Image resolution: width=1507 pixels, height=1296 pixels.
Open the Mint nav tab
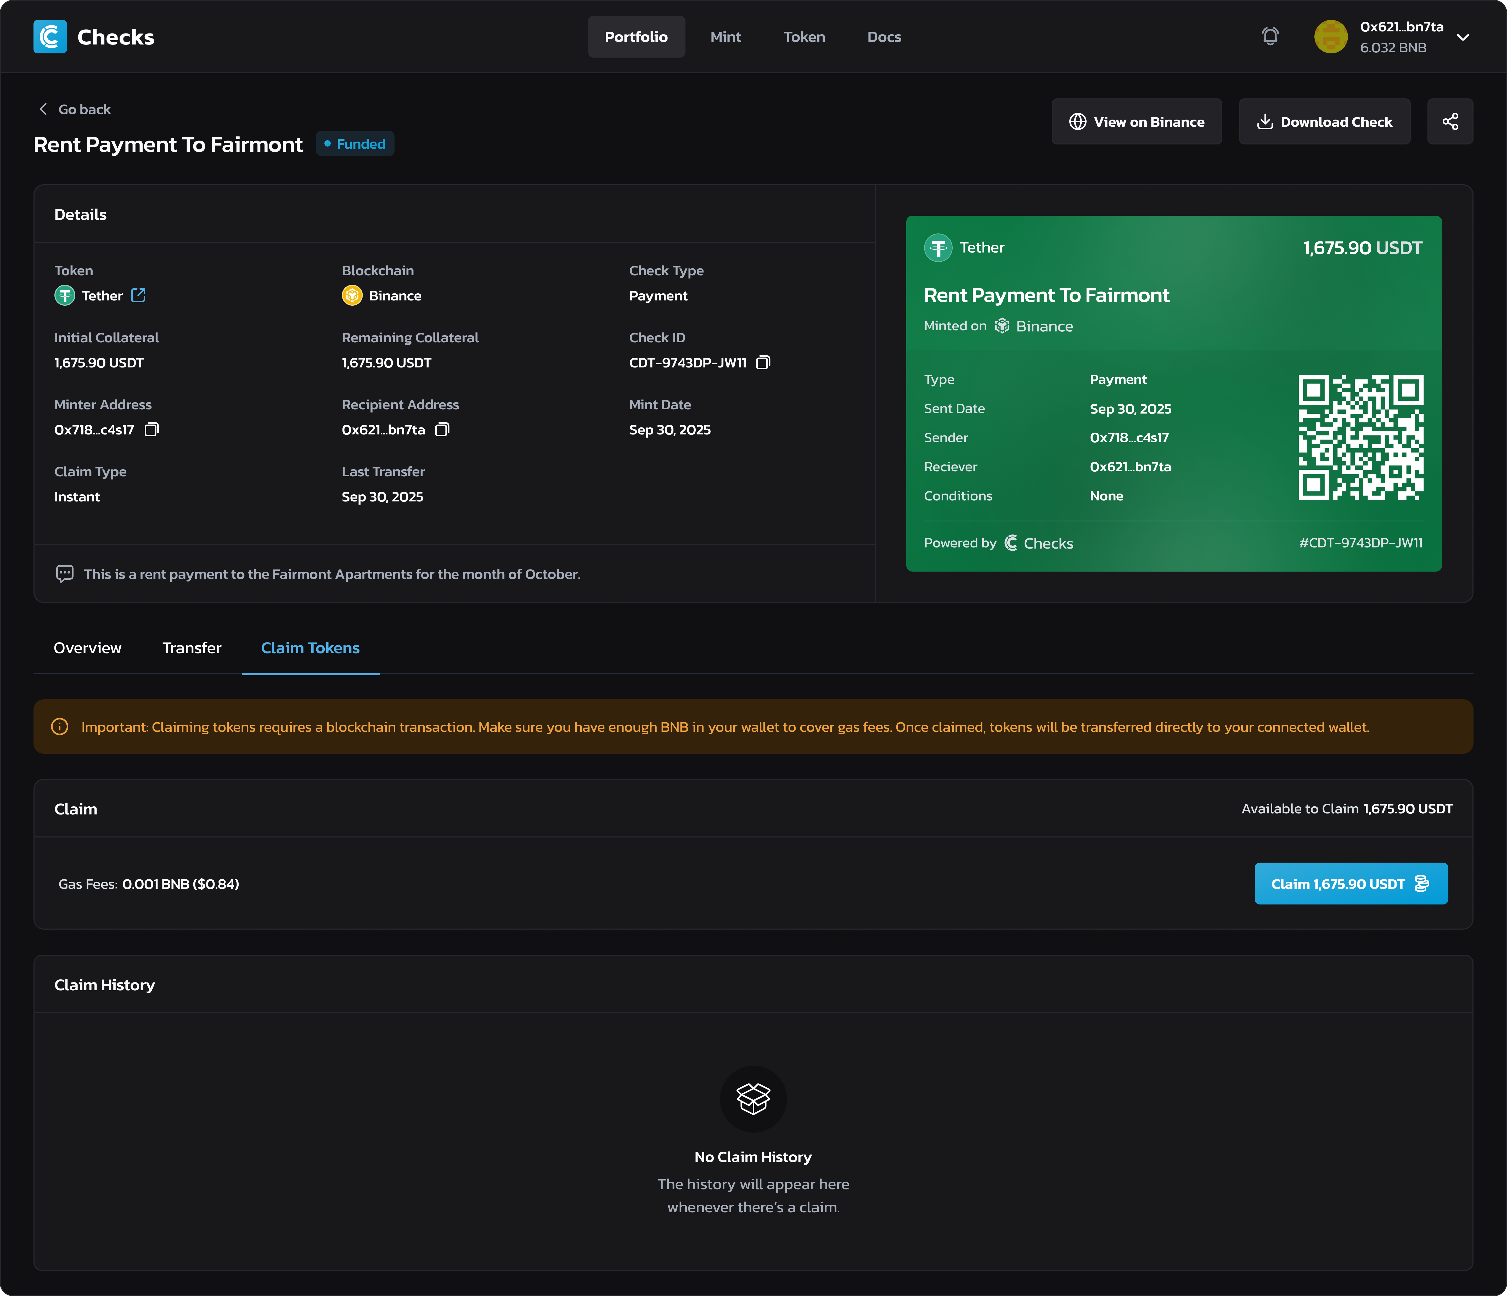(x=725, y=36)
